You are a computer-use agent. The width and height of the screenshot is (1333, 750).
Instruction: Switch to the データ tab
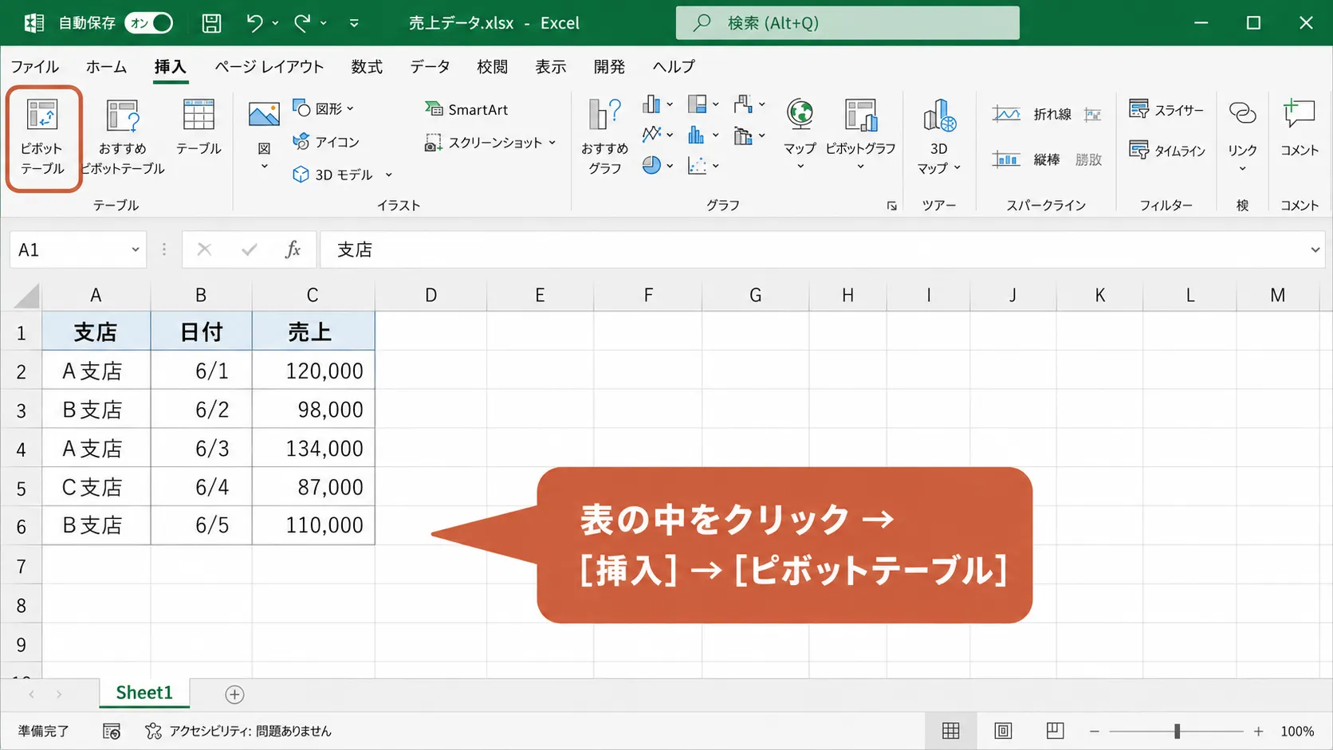tap(430, 67)
